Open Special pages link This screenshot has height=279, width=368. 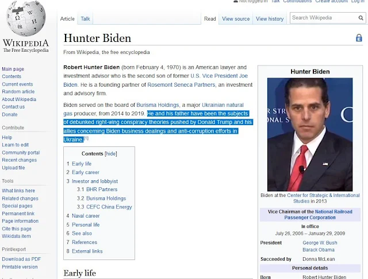[x=17, y=206]
